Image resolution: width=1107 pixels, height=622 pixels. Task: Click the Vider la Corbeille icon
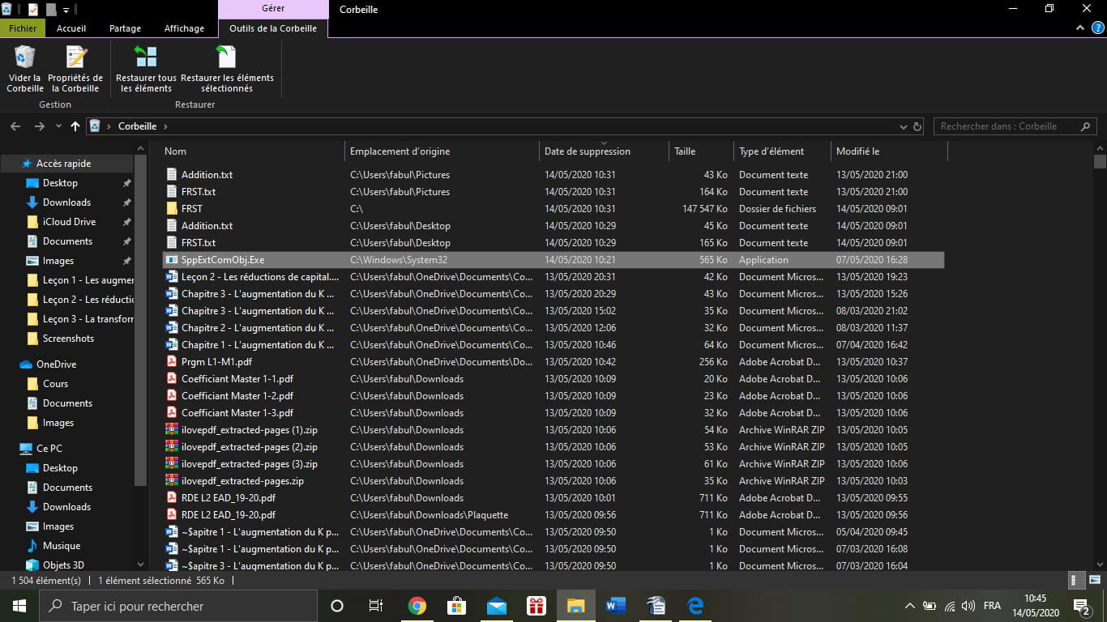pos(25,68)
